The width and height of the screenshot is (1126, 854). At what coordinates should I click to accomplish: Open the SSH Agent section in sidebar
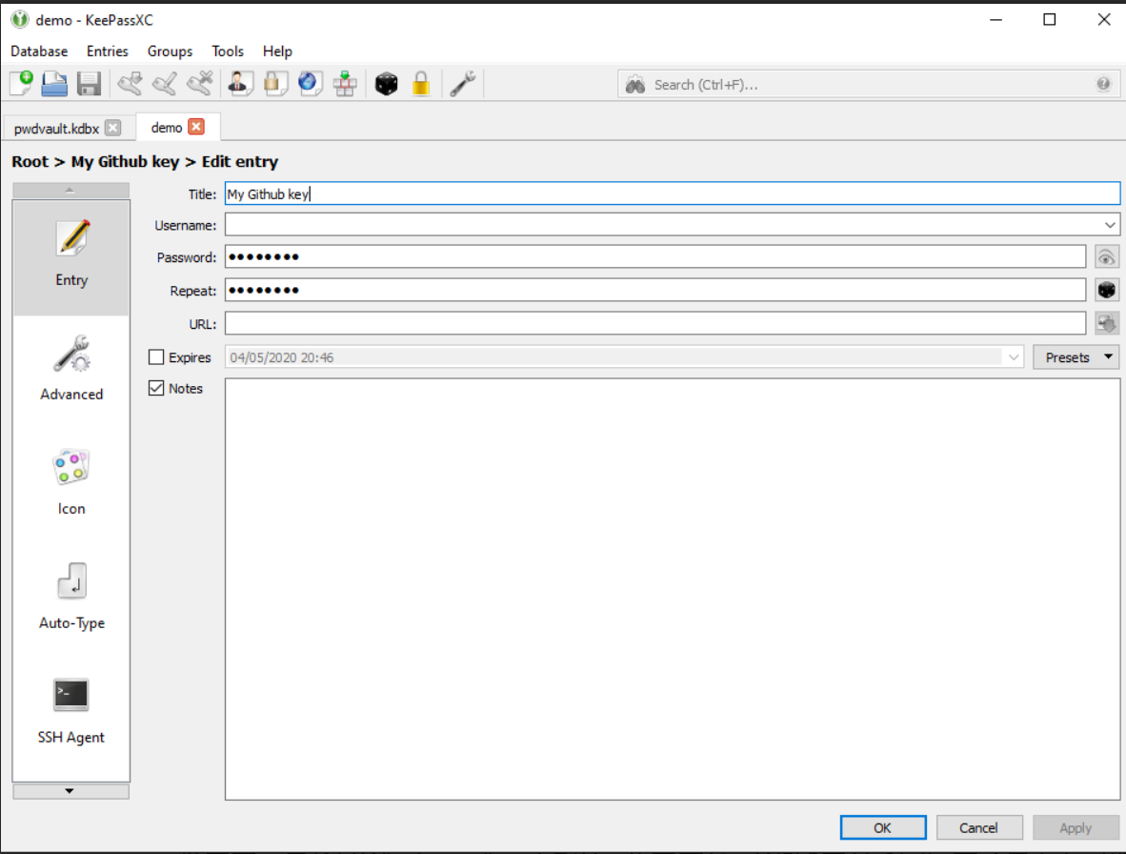point(71,711)
